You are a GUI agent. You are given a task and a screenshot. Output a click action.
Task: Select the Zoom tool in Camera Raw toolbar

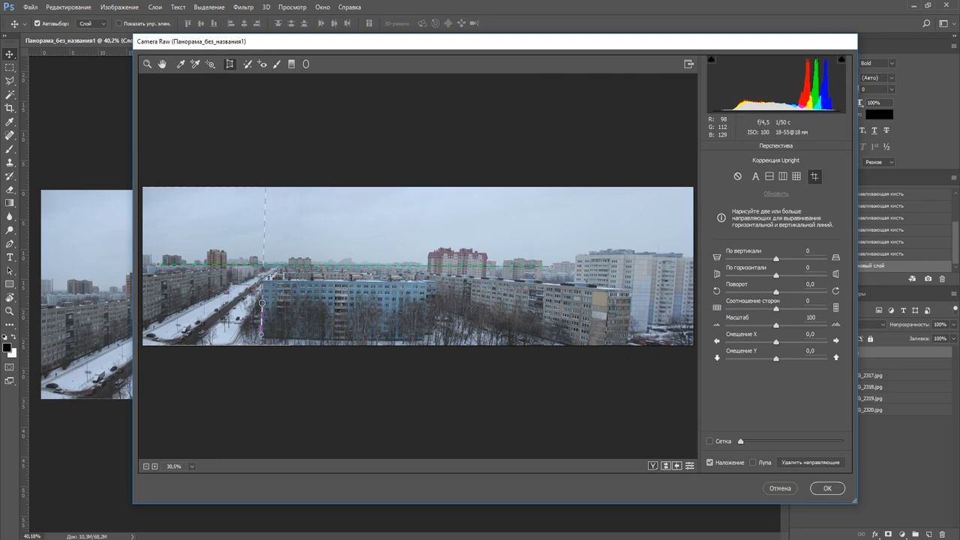[148, 64]
